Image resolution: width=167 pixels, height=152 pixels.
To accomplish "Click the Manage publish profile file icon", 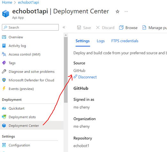I will [144, 27].
